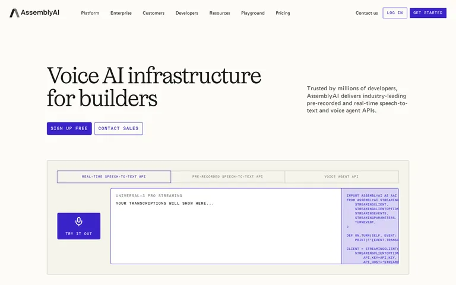Switch to Voice Agent API tab
Viewport: 456px width, 285px height.
coord(341,176)
